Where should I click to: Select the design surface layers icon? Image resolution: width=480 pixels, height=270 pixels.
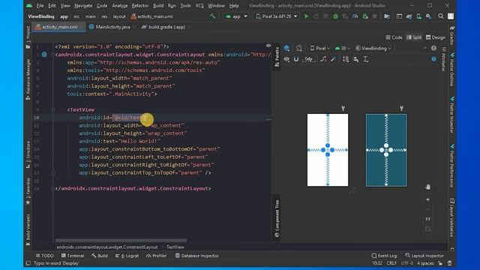[286, 48]
